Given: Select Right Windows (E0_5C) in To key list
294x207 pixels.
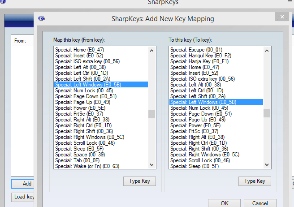Looking at the screenshot, I should (216, 154).
